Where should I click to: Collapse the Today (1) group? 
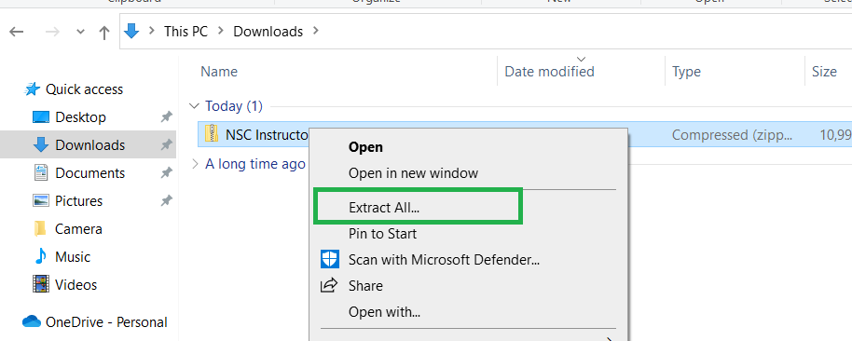pyautogui.click(x=194, y=106)
